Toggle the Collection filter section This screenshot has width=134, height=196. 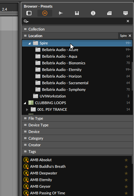77,29
